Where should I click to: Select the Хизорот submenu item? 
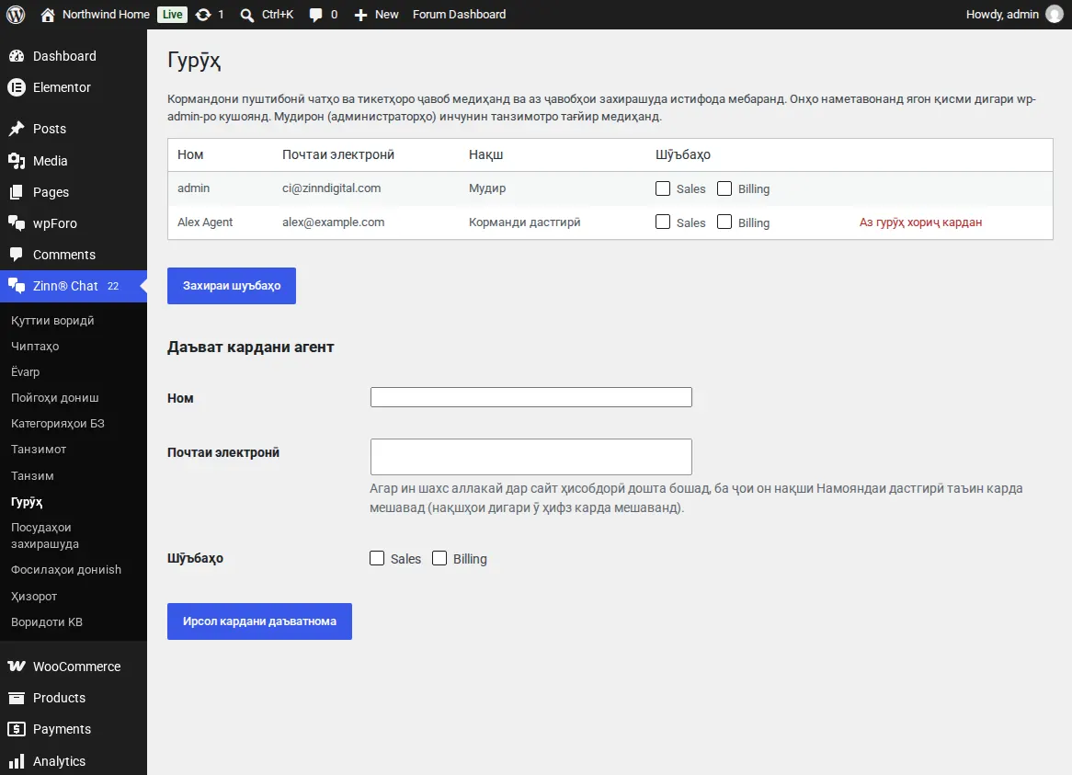point(33,596)
